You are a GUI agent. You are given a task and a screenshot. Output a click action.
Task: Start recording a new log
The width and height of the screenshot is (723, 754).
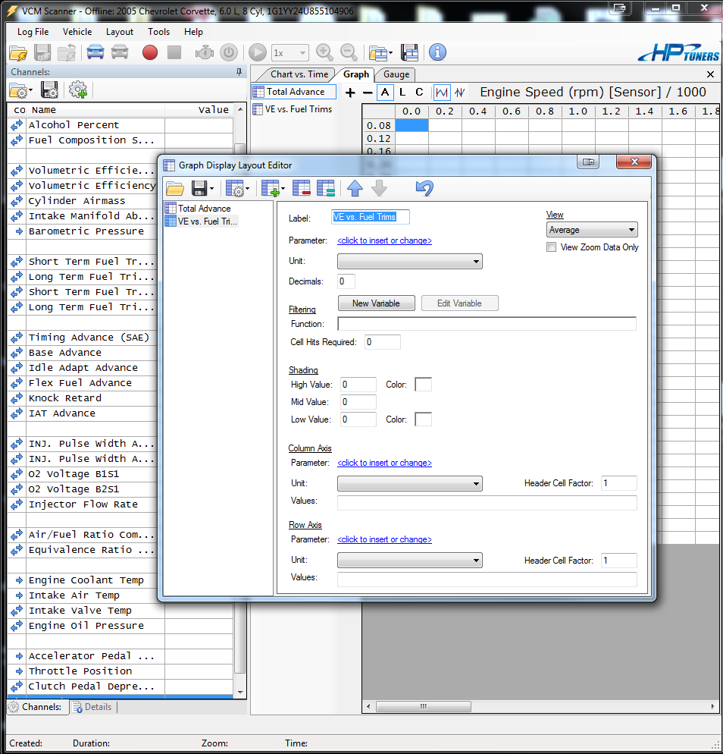point(149,52)
